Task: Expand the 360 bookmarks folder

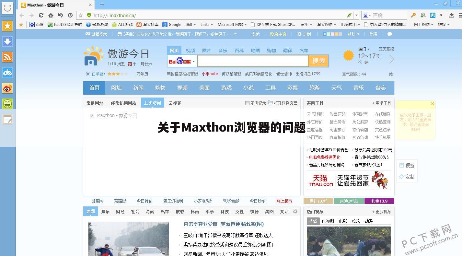Action: click(x=191, y=25)
